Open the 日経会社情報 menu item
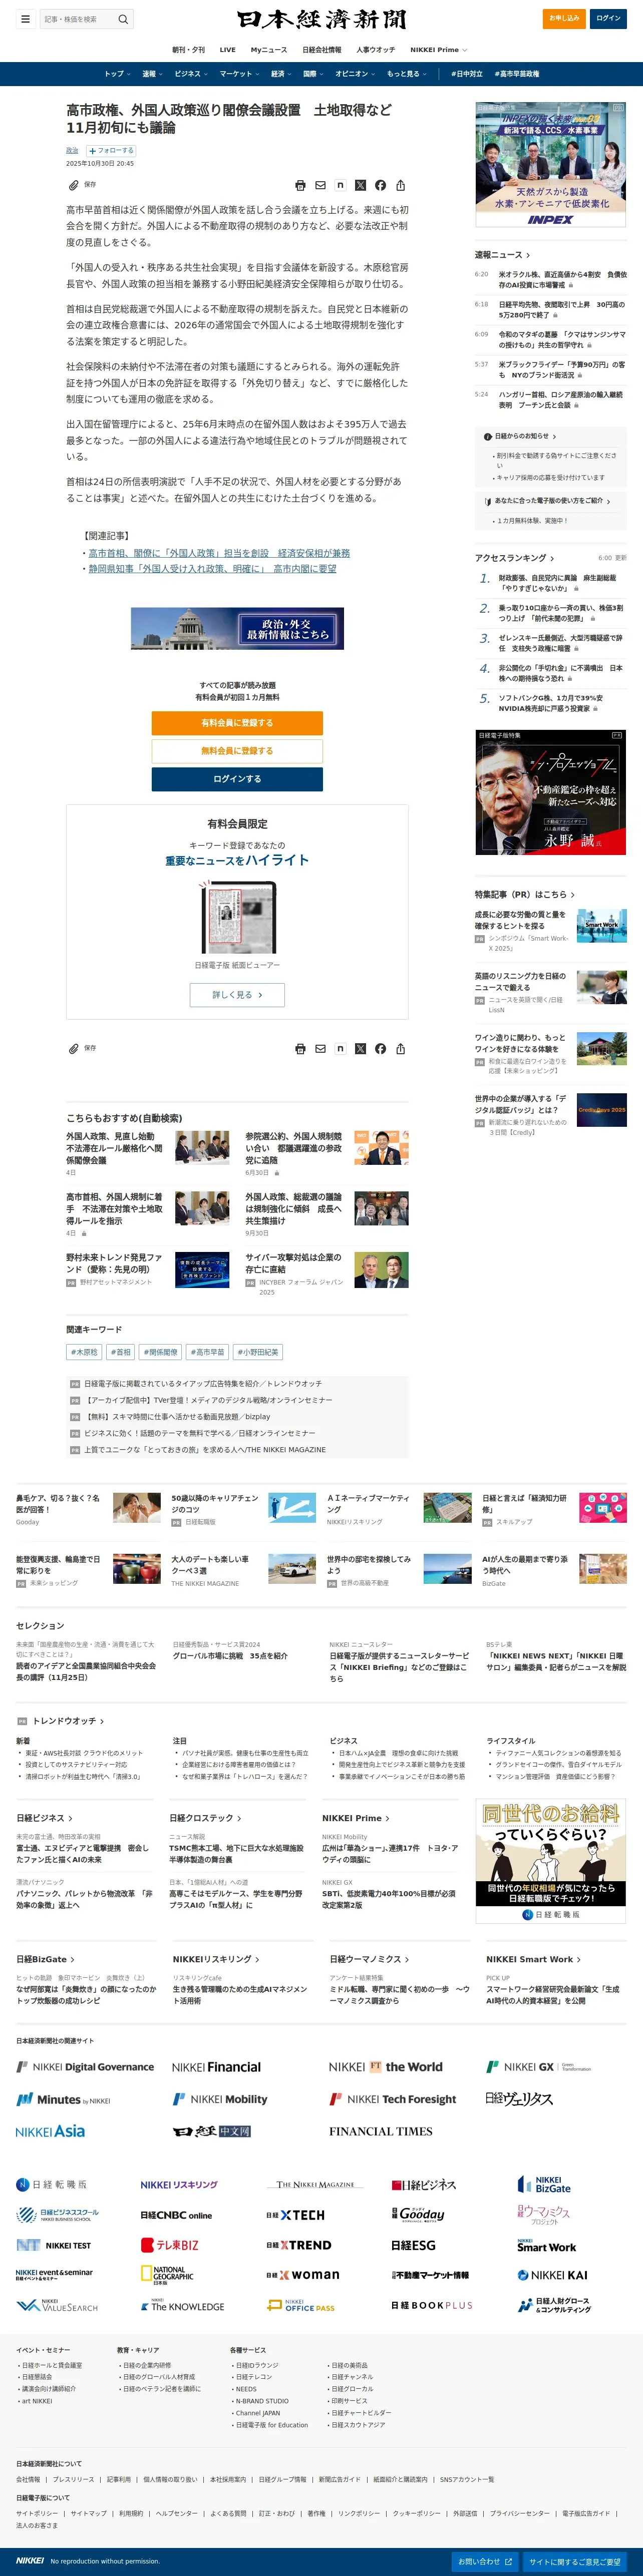Image resolution: width=643 pixels, height=2576 pixels. click(322, 50)
